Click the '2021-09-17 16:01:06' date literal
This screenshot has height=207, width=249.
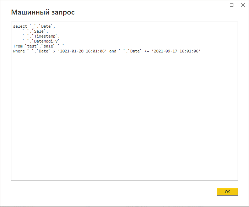click(x=176, y=51)
